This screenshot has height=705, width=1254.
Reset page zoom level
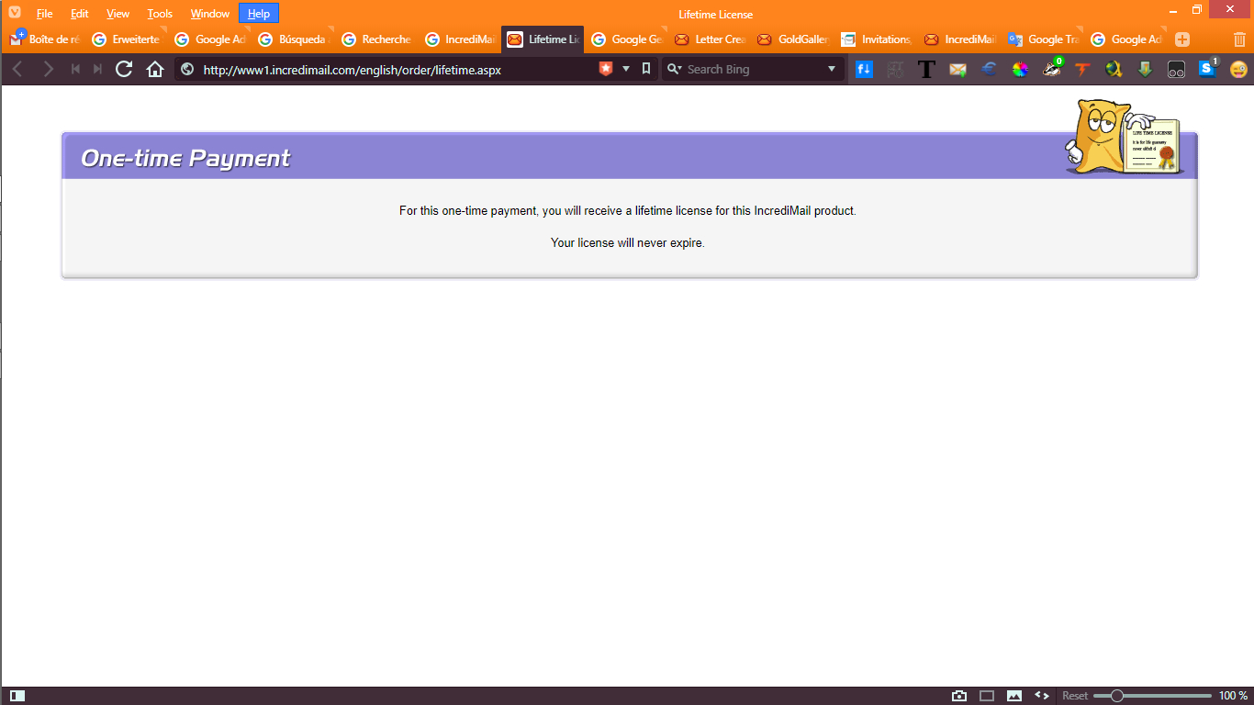tap(1075, 696)
